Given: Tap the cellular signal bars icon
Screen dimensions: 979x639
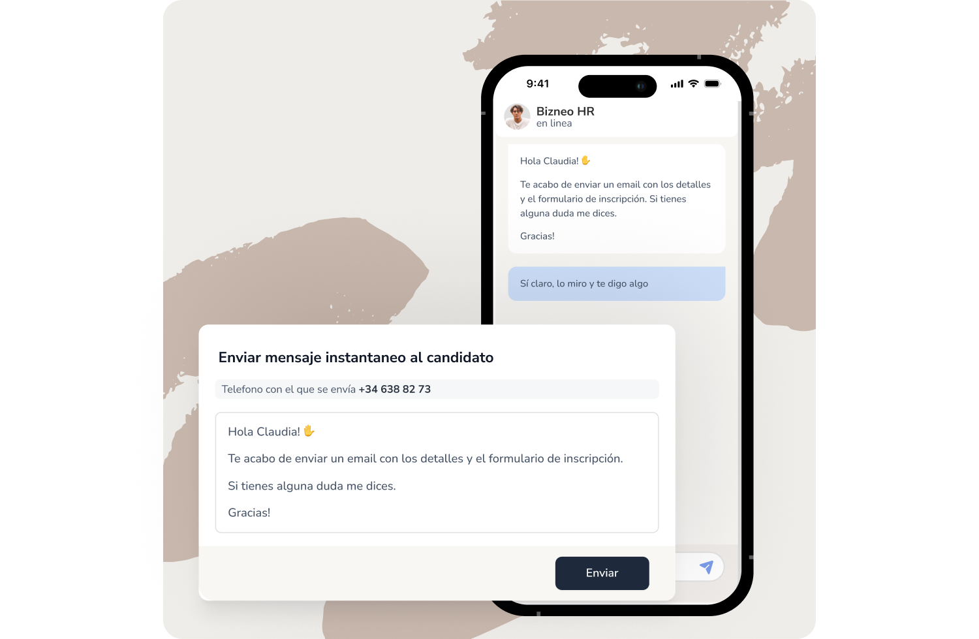Looking at the screenshot, I should coord(677,84).
